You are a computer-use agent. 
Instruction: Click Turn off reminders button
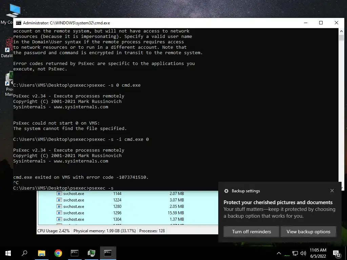tap(251, 232)
